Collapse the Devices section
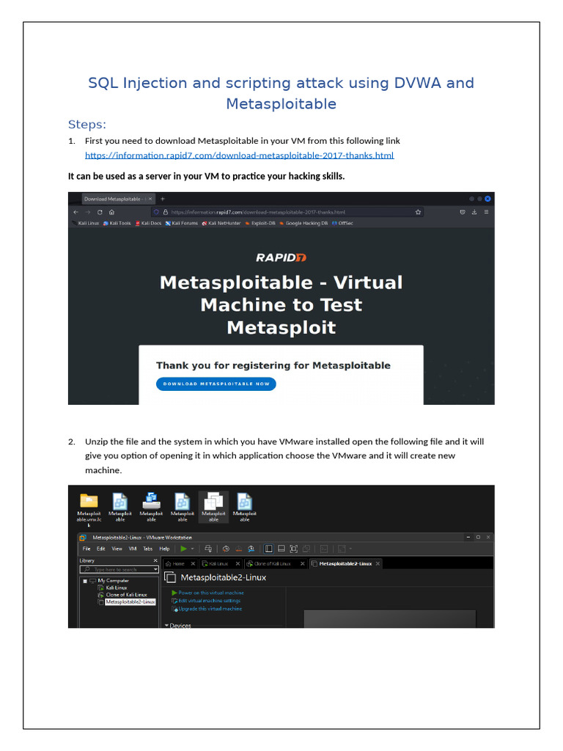563x751 pixels. (x=166, y=626)
